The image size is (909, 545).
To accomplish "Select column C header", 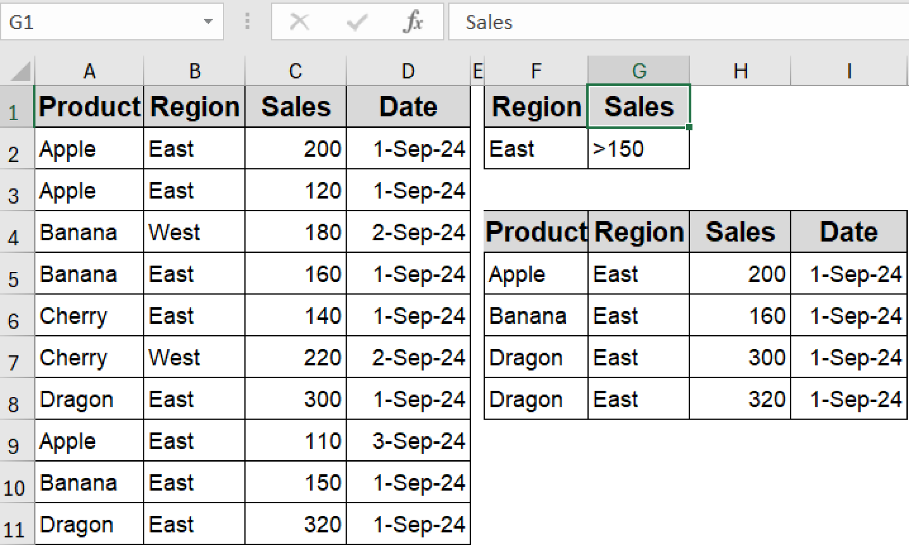I will 295,70.
